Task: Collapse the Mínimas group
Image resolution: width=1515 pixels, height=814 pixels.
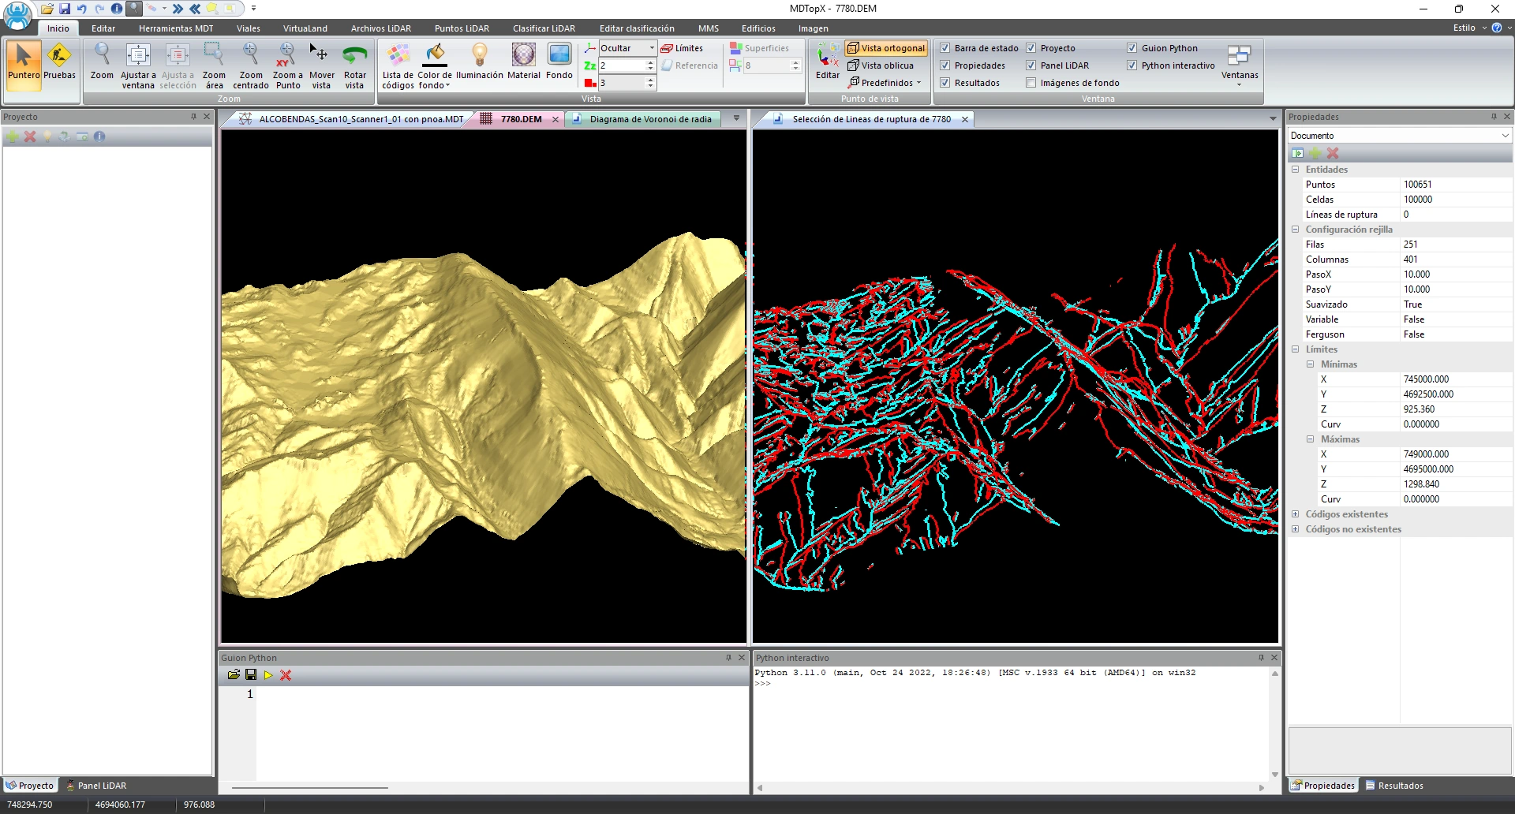Action: coord(1310,364)
